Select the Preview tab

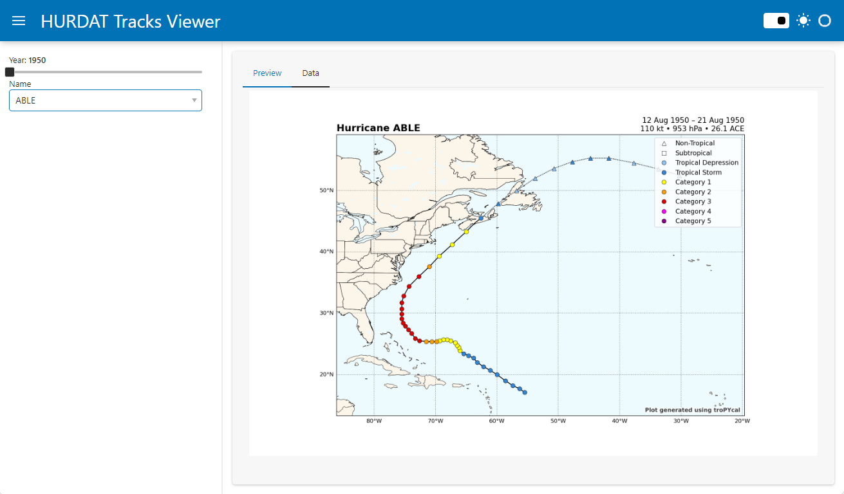(x=267, y=73)
